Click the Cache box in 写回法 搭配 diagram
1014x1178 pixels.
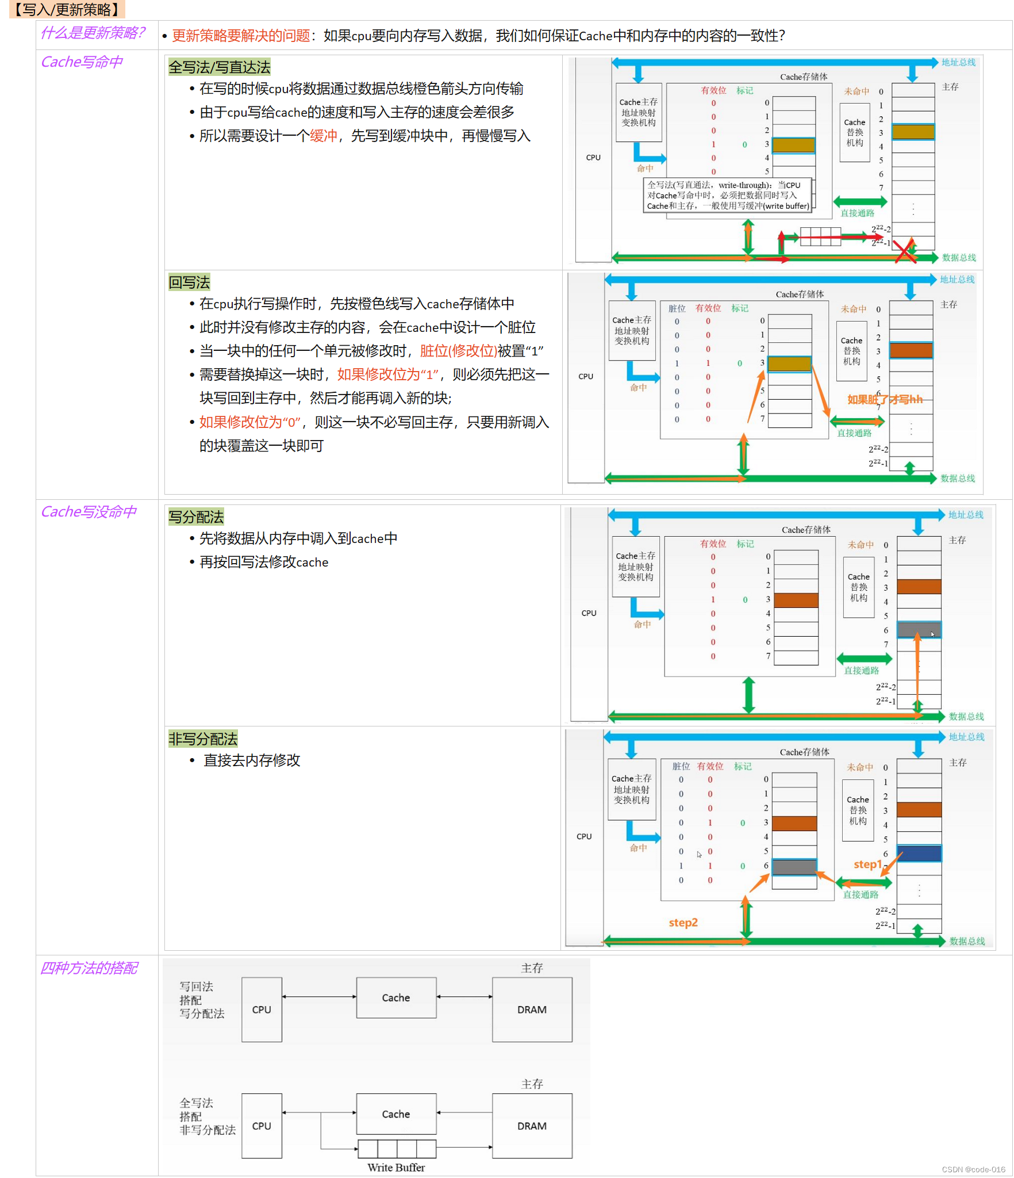[396, 997]
